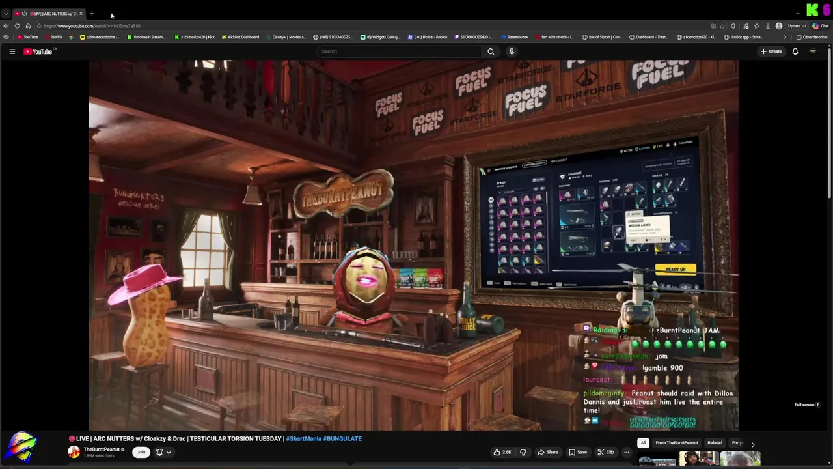Open KickBot Dashboard bookmark
Screen dimensions: 833x469
coord(240,37)
